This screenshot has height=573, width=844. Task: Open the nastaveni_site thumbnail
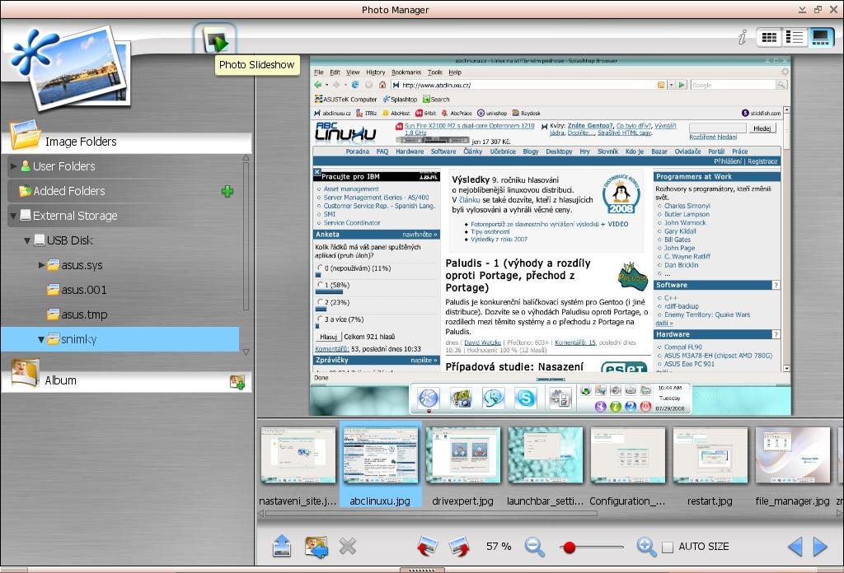tap(298, 456)
